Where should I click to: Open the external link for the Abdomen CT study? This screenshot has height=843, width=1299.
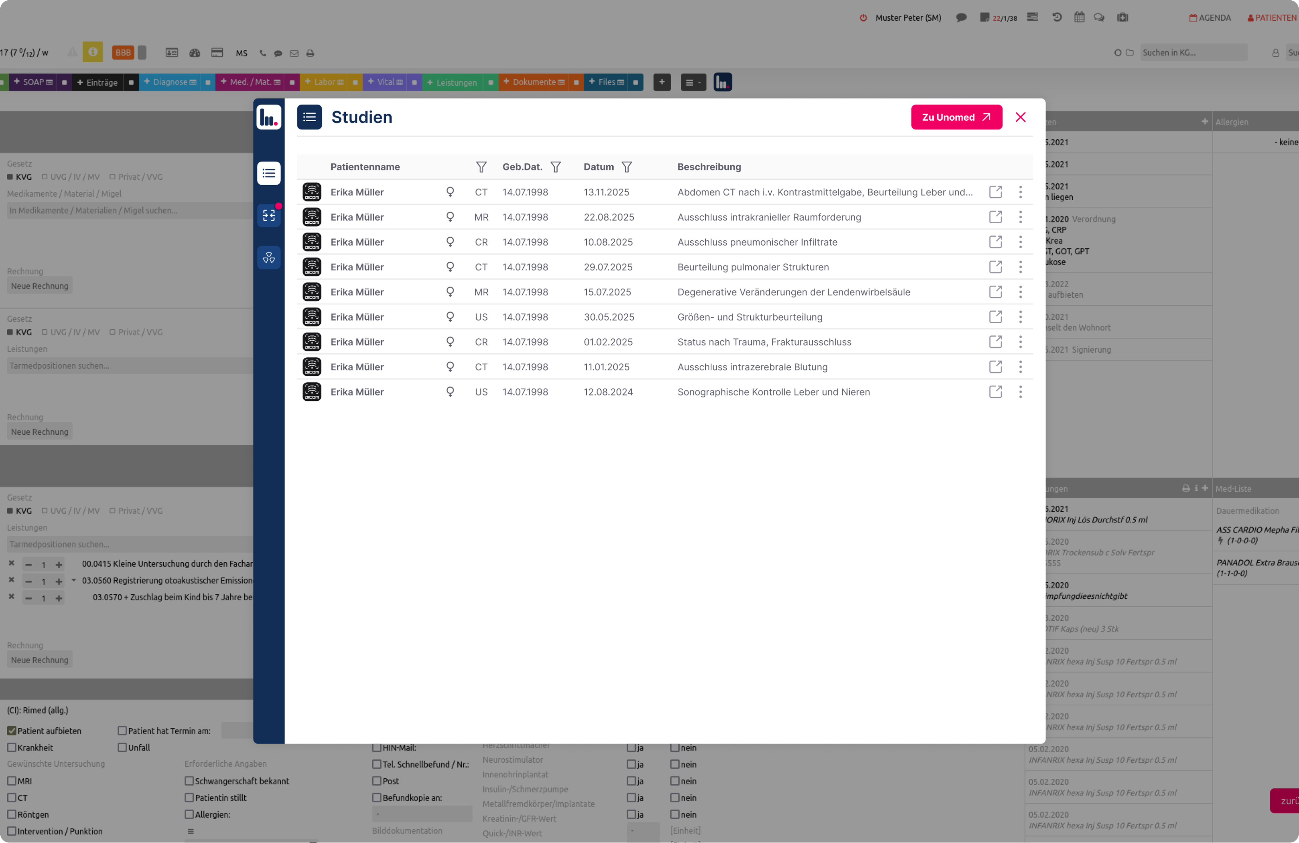click(x=995, y=192)
